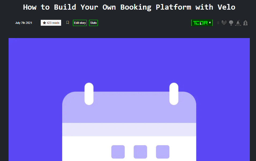Open the Stats button
Screen dimensions: 256x161
click(93, 23)
